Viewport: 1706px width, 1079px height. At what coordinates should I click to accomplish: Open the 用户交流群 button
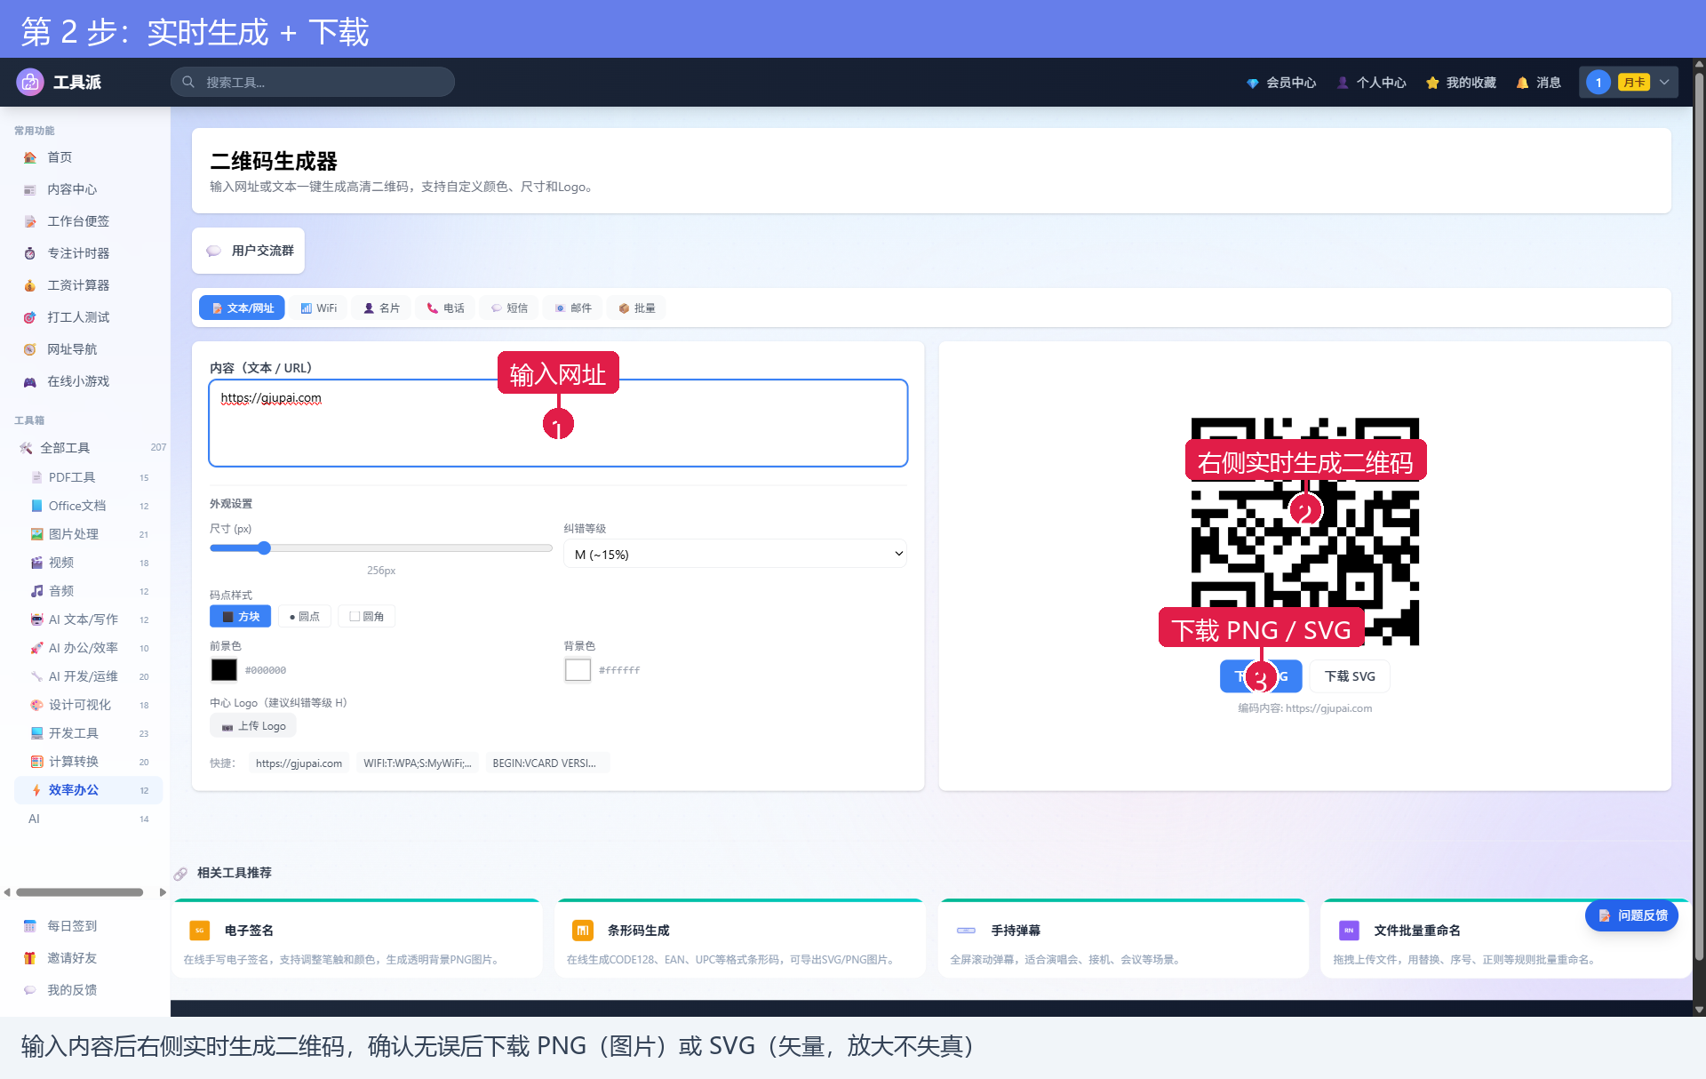point(249,251)
